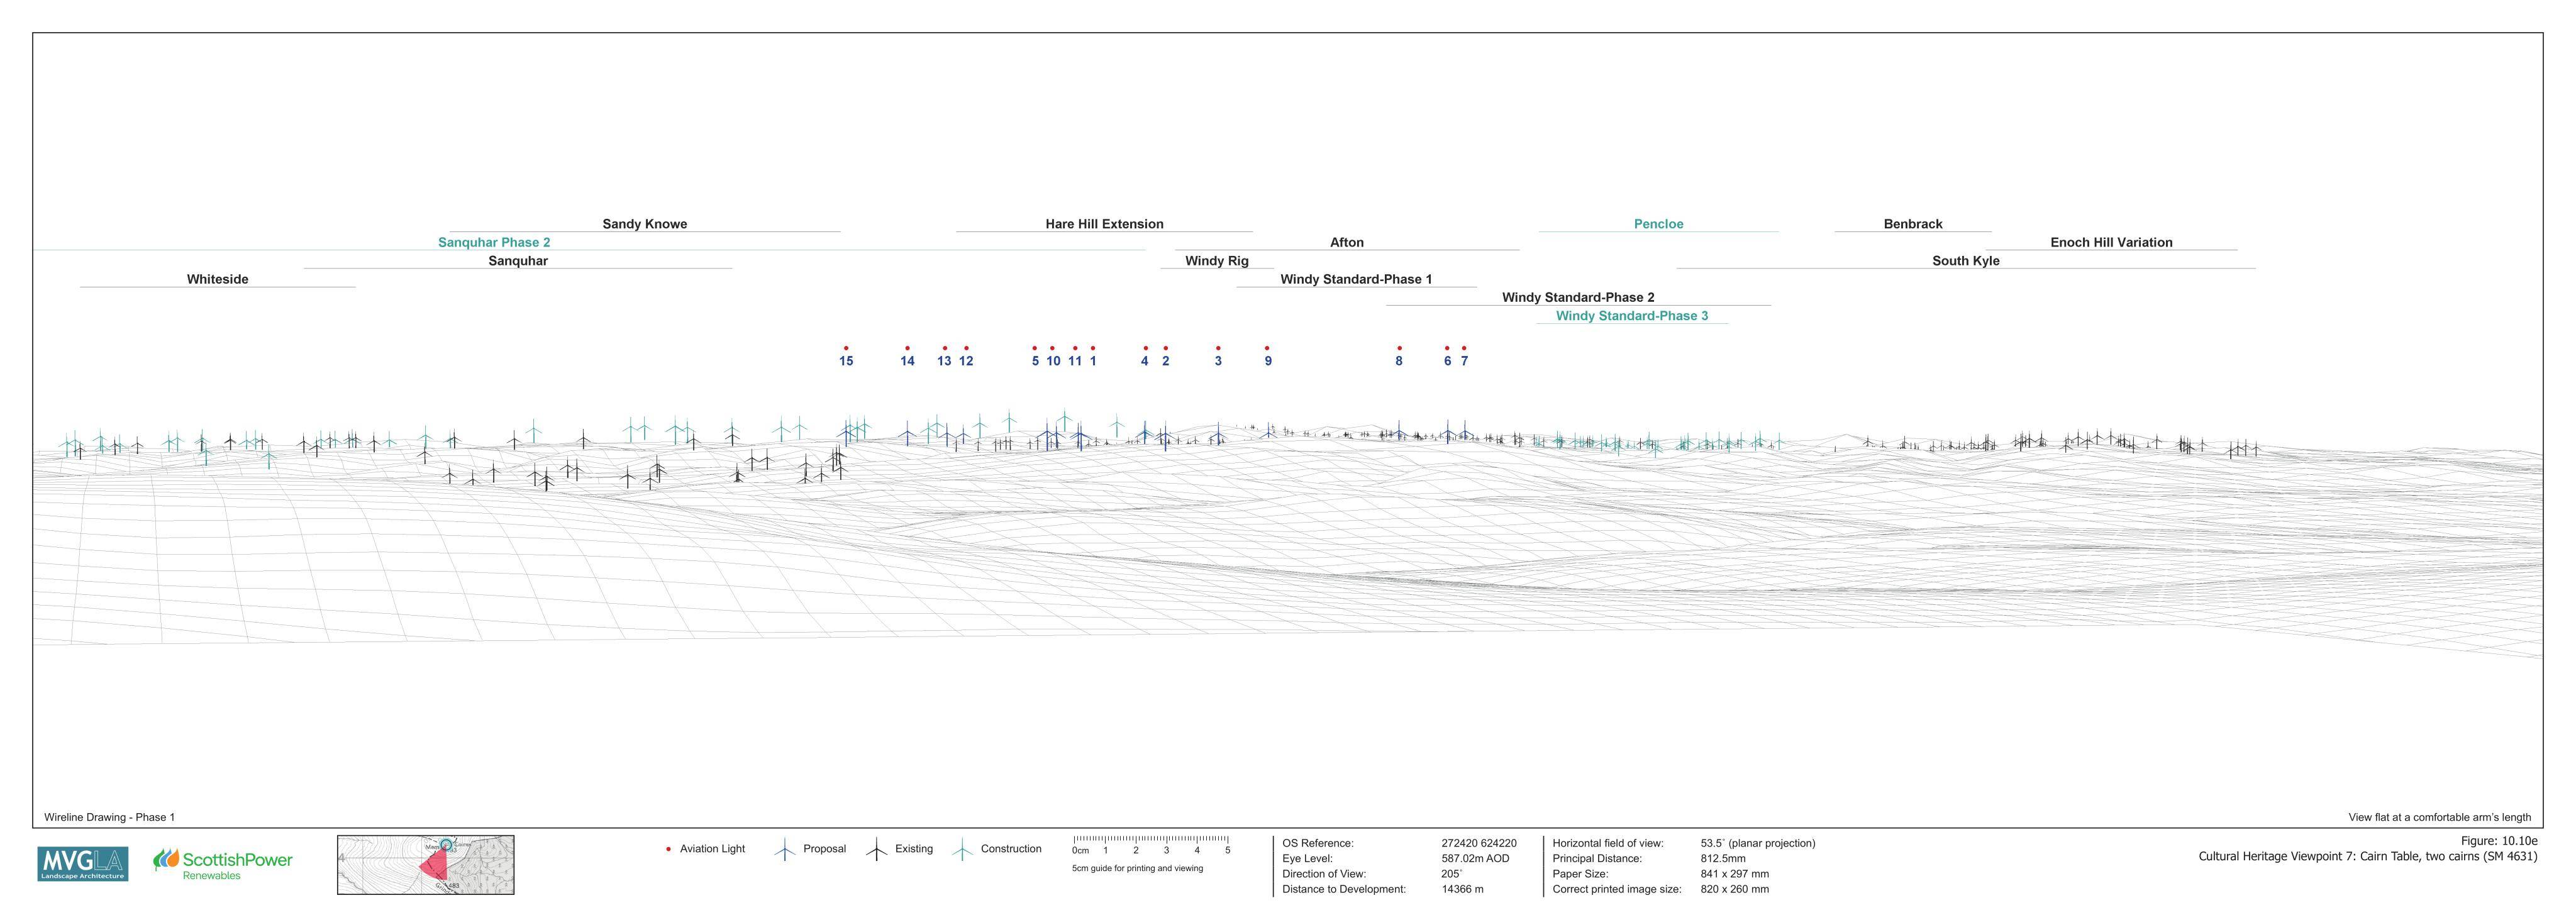Click the blue Proposal turbine legend icon
The height and width of the screenshot is (910, 2576).
(x=785, y=850)
